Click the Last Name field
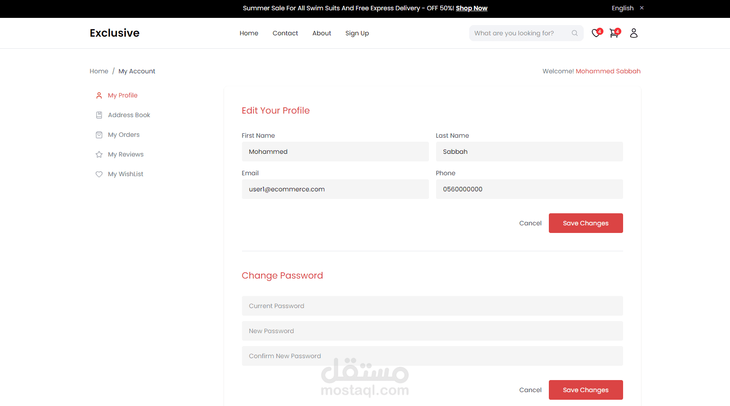Image resolution: width=730 pixels, height=406 pixels. (x=529, y=152)
